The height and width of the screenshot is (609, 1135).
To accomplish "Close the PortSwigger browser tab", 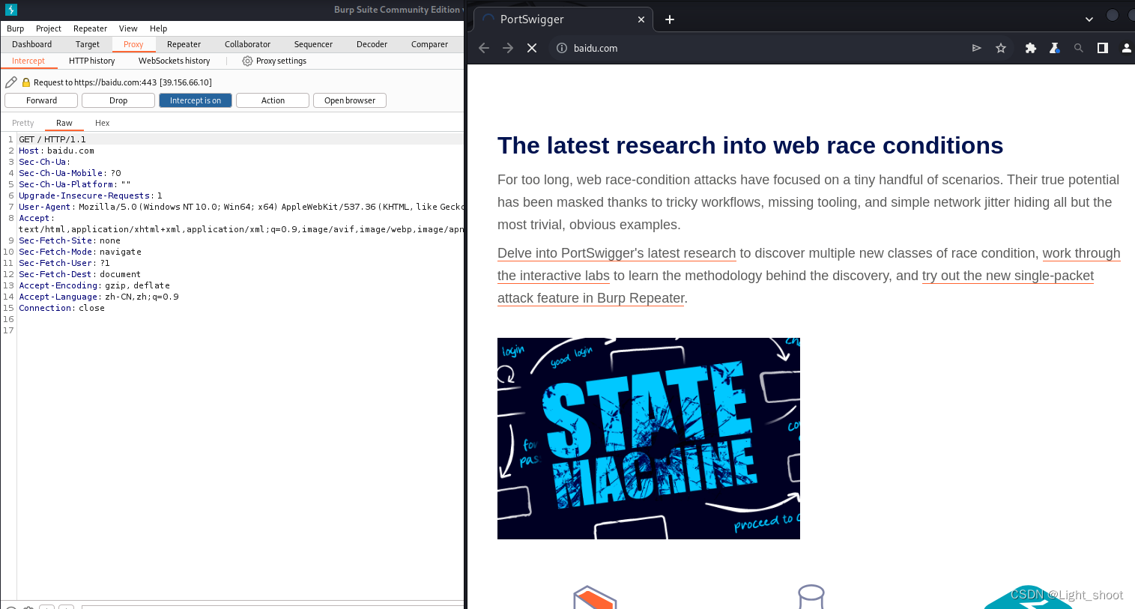I will (641, 19).
